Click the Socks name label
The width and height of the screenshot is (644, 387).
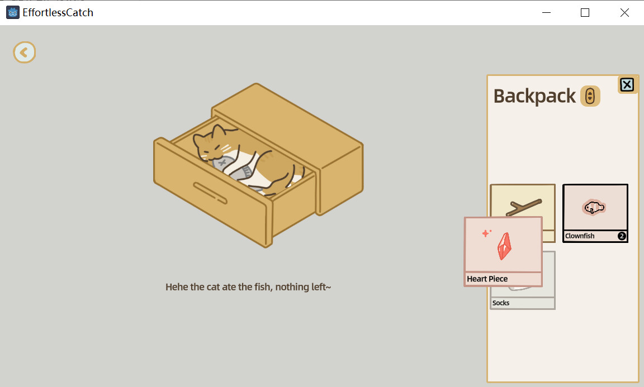500,303
